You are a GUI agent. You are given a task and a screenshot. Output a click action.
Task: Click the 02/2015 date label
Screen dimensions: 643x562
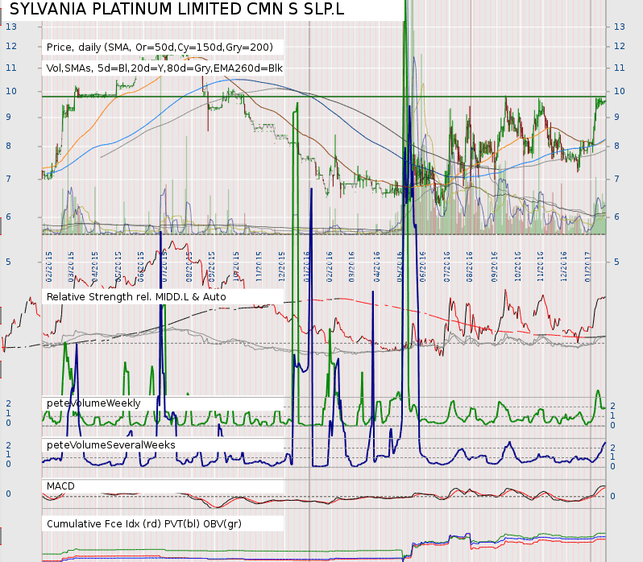coord(49,267)
